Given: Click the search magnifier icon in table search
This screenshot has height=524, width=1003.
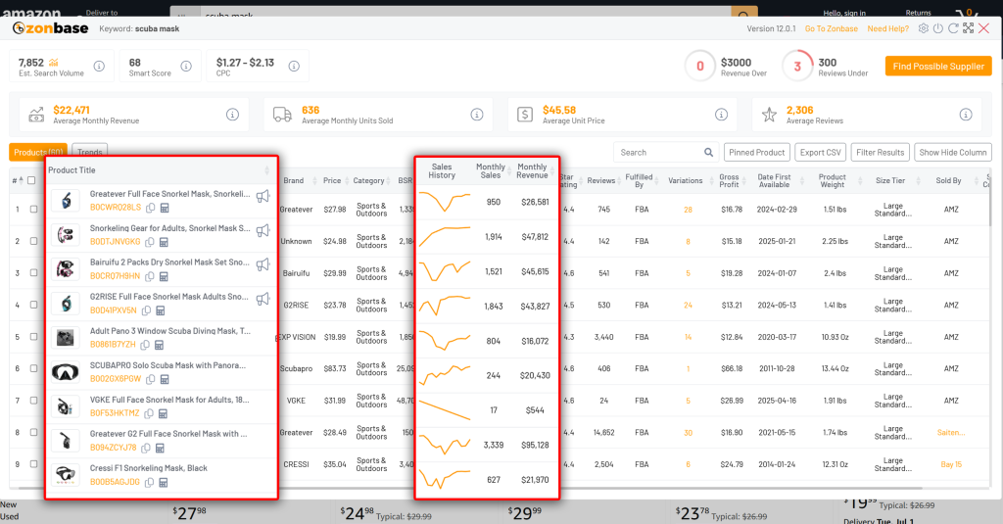Looking at the screenshot, I should [x=709, y=152].
